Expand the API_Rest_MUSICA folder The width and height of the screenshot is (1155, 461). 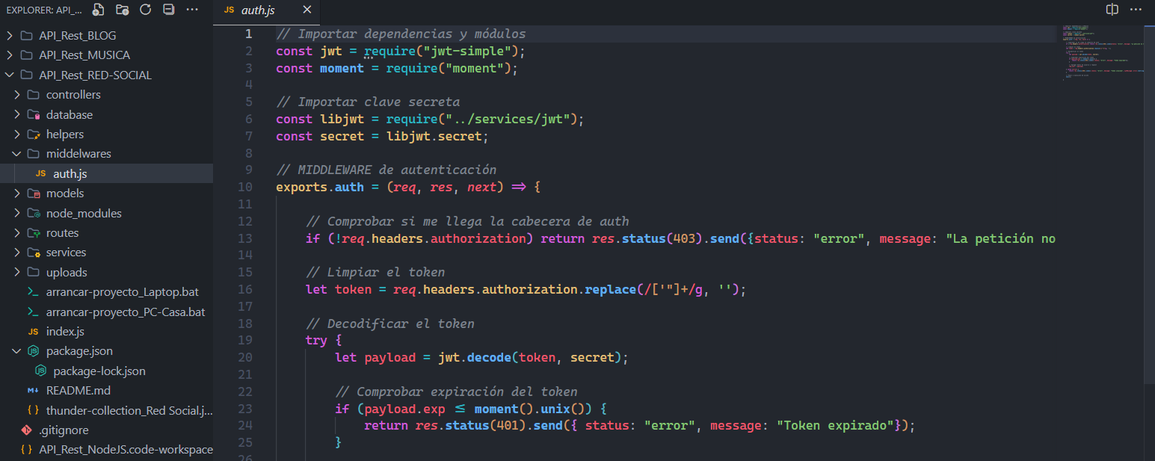pos(84,55)
